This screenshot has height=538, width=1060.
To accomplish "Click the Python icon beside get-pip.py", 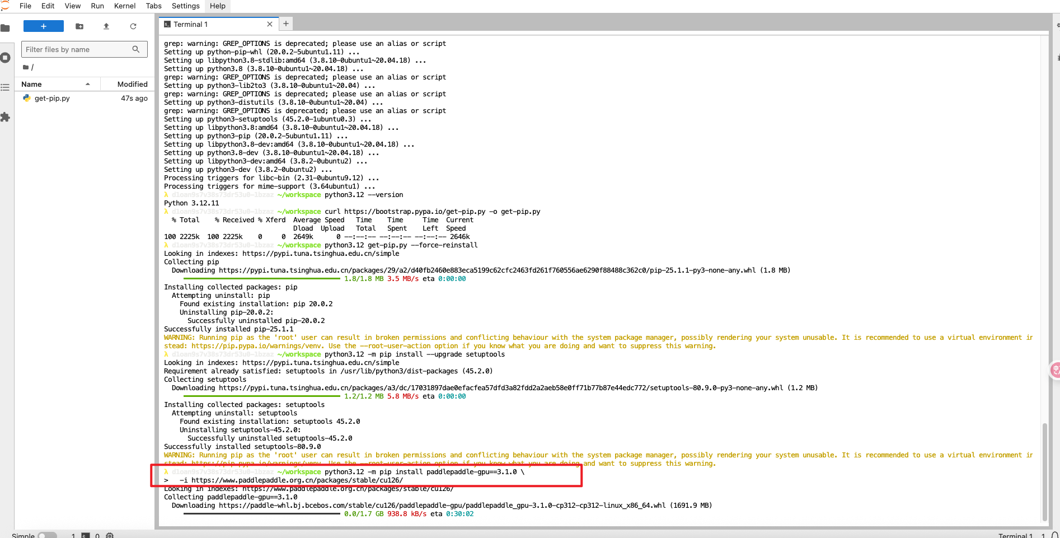I will (26, 98).
